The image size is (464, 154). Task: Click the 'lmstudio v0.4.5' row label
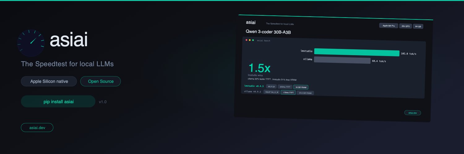[254, 86]
